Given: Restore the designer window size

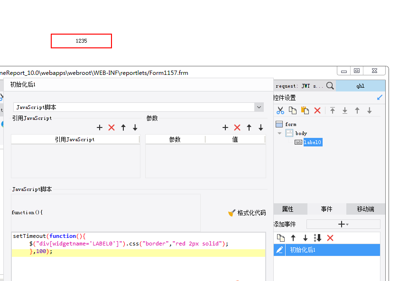Looking at the screenshot, I should [357, 71].
